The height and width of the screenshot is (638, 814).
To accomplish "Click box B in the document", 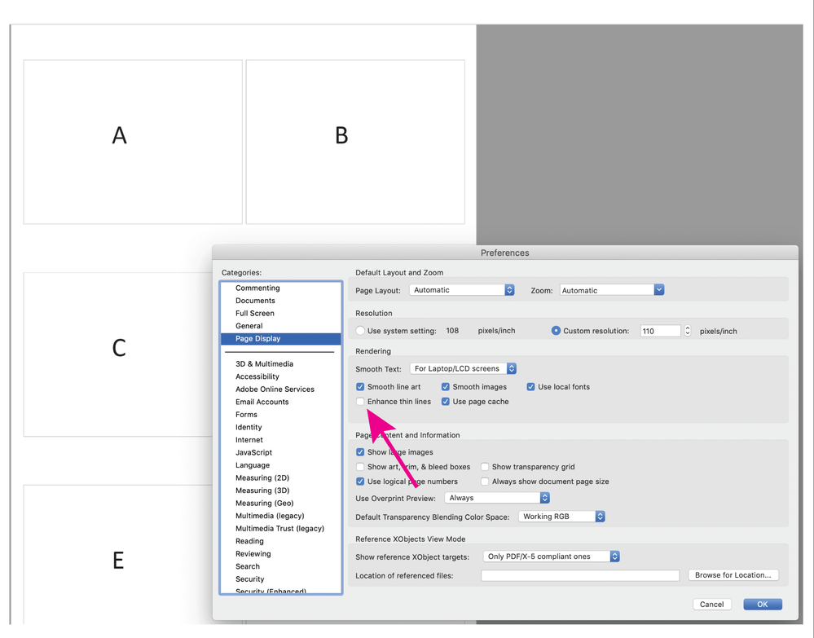I will click(355, 142).
